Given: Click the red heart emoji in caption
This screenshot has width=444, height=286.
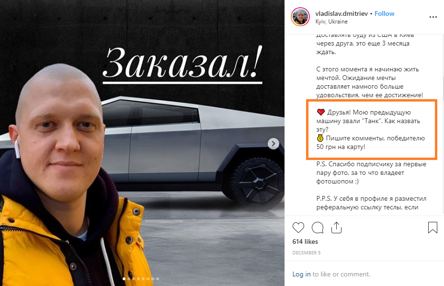Looking at the screenshot, I should pos(320,112).
